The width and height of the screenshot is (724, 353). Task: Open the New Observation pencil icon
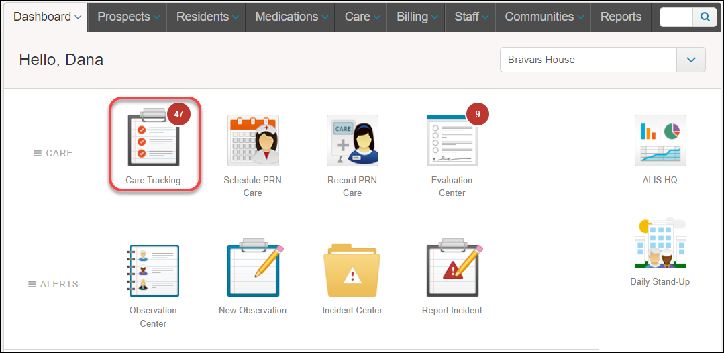[256, 268]
